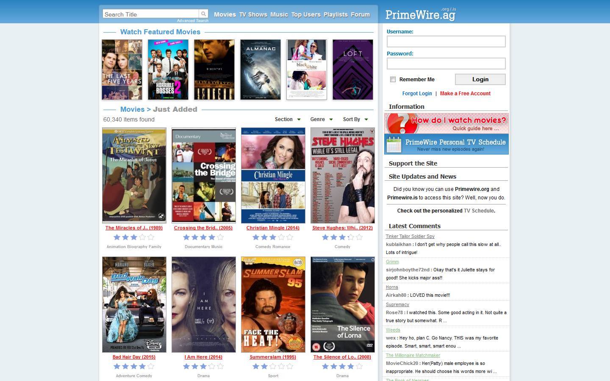Open the Top Users page
Viewport: 610px width, 381px height.
306,14
